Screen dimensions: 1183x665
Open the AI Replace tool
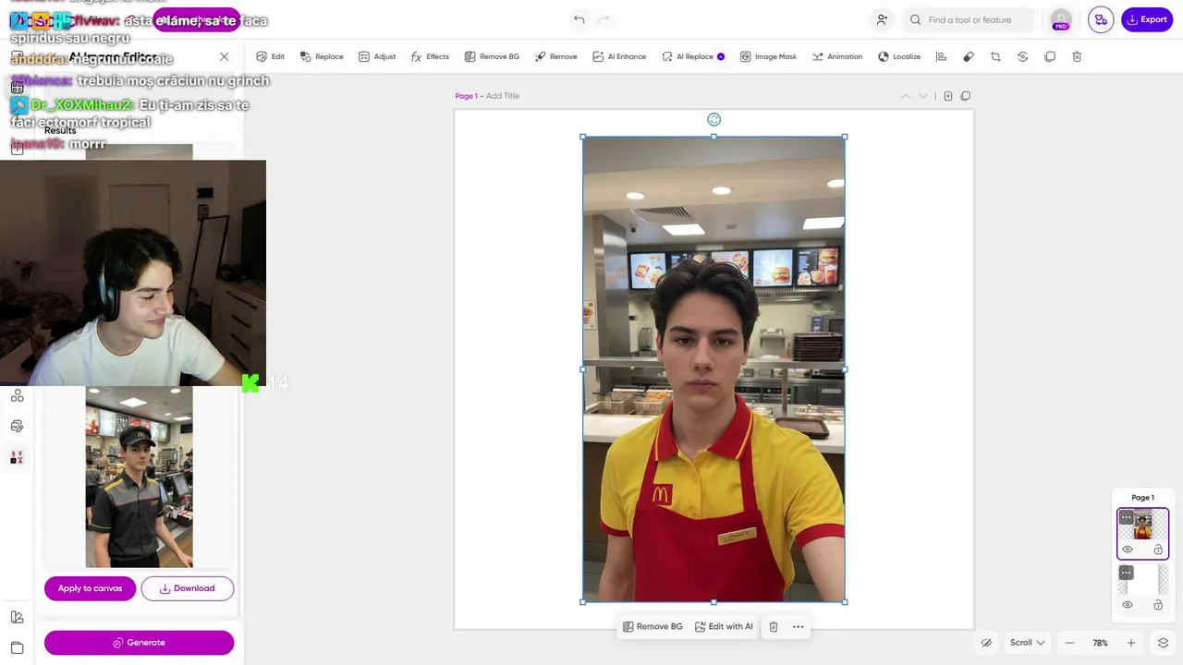click(x=693, y=56)
